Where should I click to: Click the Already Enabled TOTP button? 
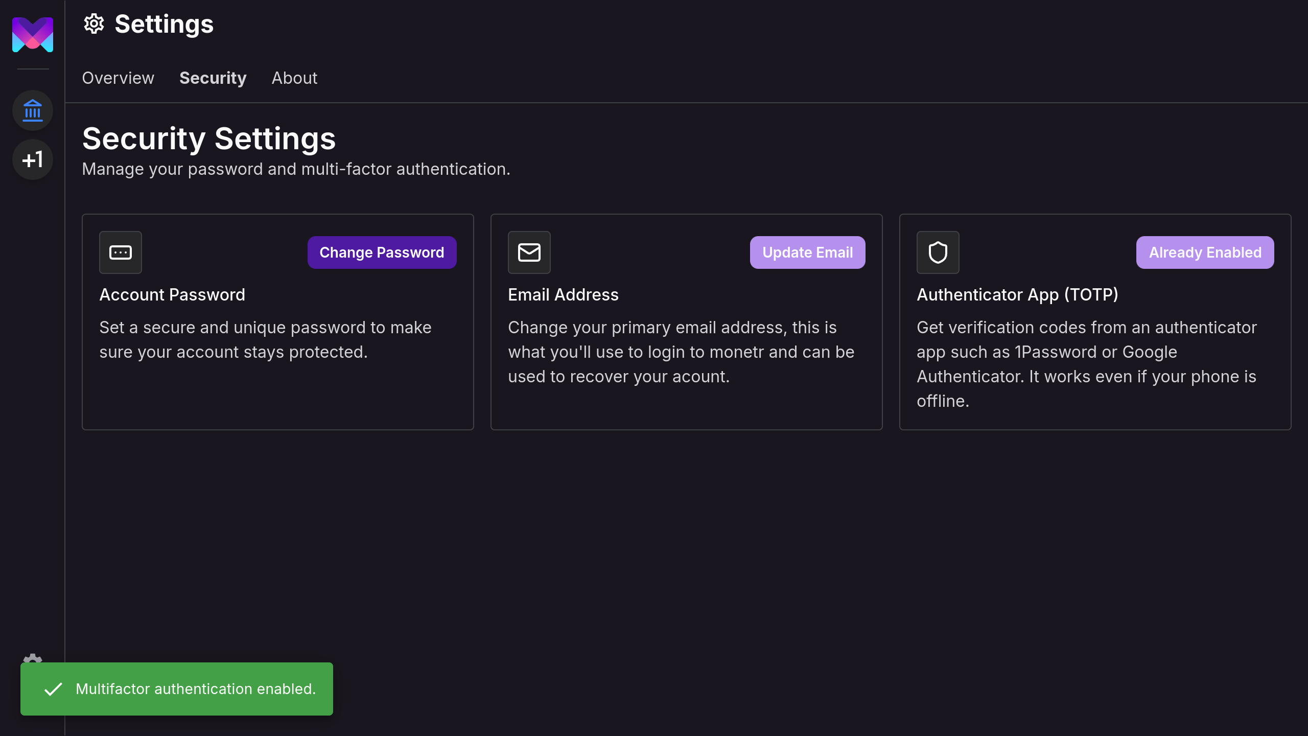point(1205,252)
